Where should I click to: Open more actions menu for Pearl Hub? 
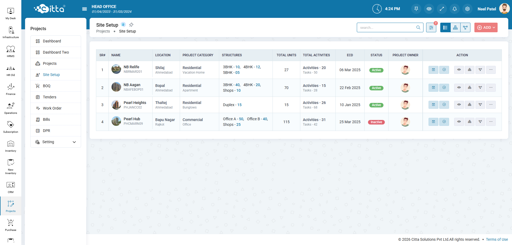491,122
